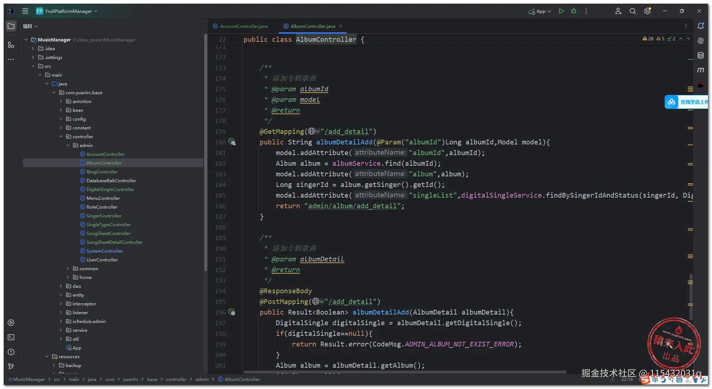The image size is (712, 389).
Task: Open the Structure tool window
Action: pyautogui.click(x=11, y=45)
